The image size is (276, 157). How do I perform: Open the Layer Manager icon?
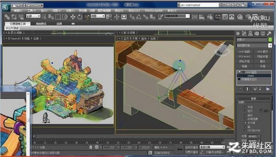tap(210, 17)
